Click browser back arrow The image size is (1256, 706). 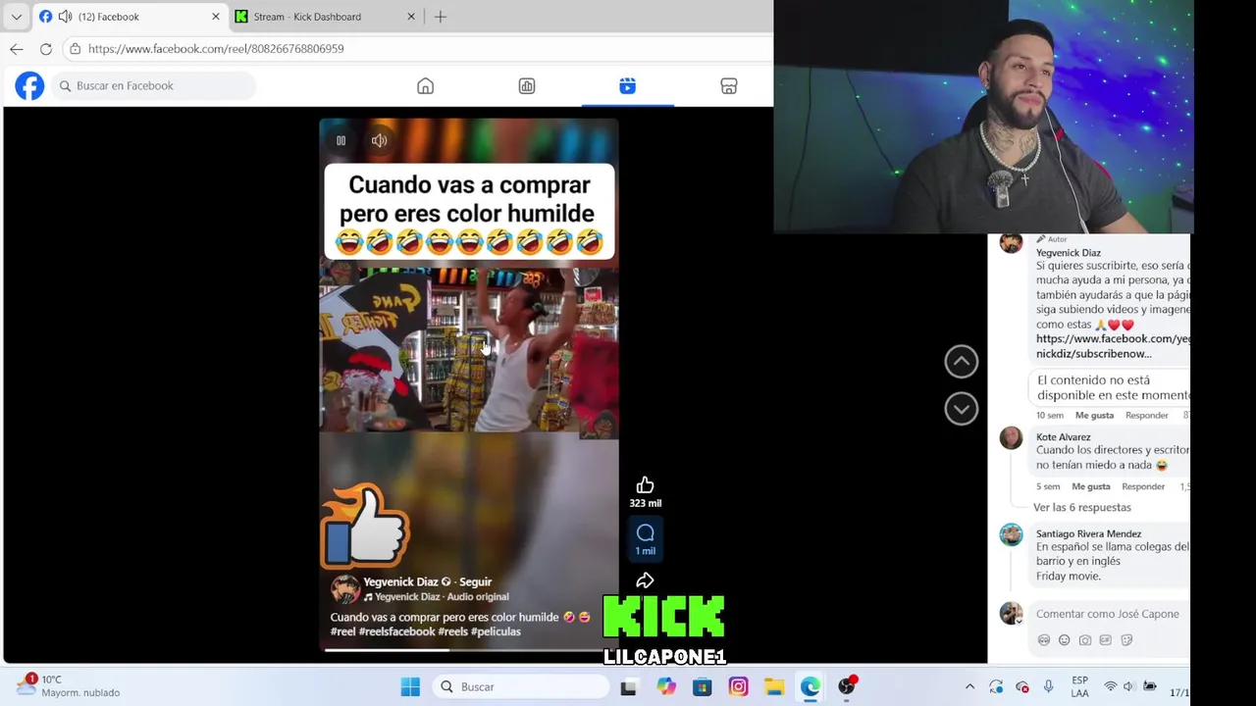click(x=17, y=48)
